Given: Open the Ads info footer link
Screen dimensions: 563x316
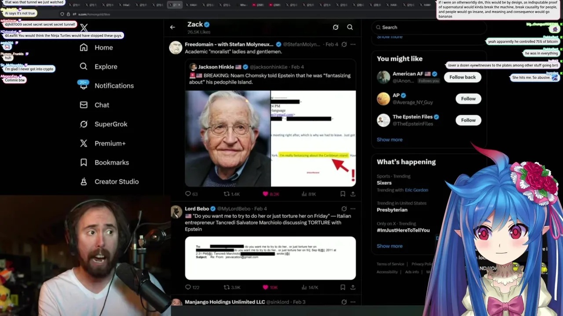Looking at the screenshot, I should (412, 272).
